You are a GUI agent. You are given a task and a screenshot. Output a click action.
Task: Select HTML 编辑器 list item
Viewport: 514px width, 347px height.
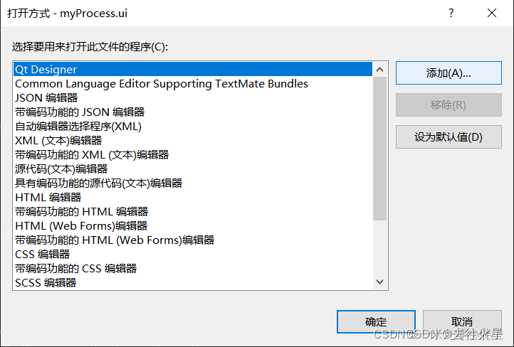(193, 198)
